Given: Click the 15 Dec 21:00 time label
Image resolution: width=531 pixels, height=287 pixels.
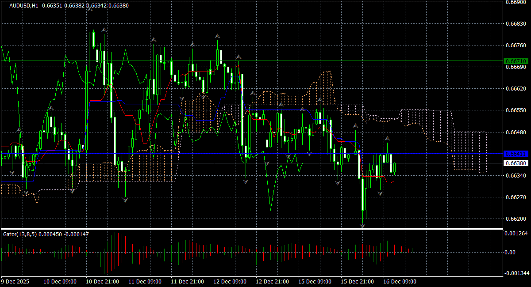Looking at the screenshot, I should (357, 282).
